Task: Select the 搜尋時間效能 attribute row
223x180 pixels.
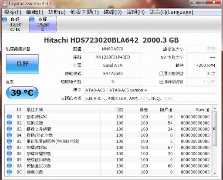Action: (x=108, y=154)
